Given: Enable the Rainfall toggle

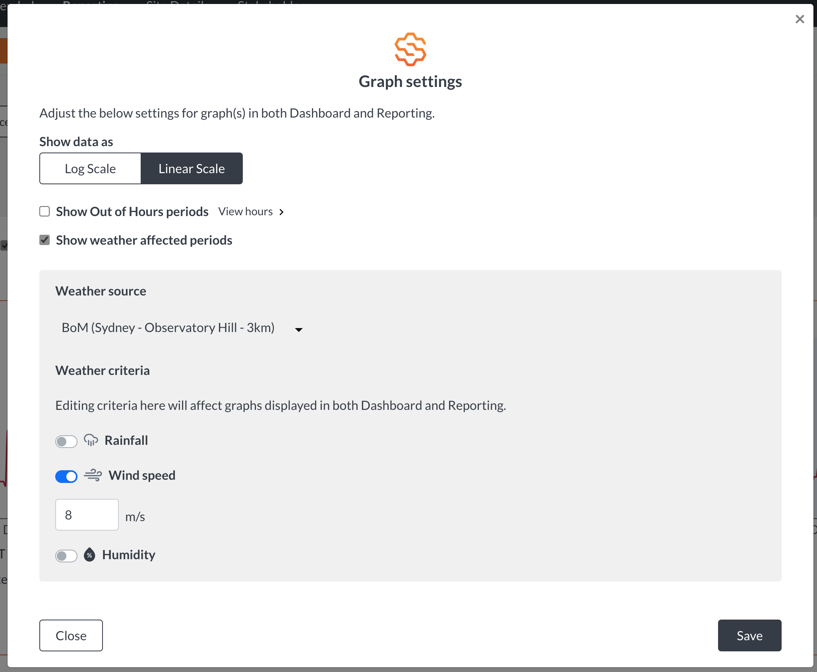Looking at the screenshot, I should (66, 441).
